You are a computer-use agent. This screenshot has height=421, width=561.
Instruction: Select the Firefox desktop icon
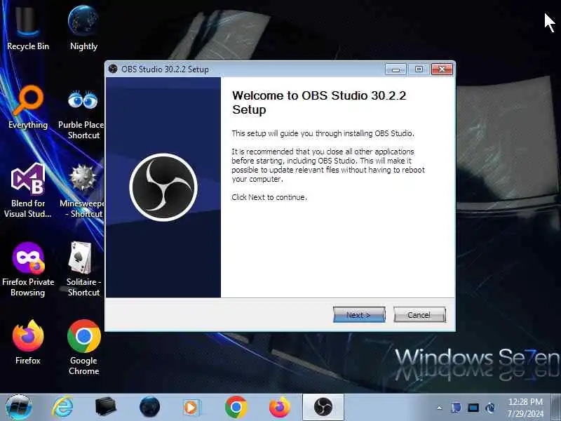(x=28, y=342)
